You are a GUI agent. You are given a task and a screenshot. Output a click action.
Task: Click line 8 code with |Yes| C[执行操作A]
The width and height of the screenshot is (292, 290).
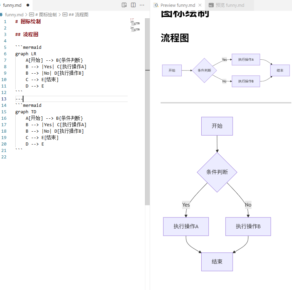tap(56, 67)
